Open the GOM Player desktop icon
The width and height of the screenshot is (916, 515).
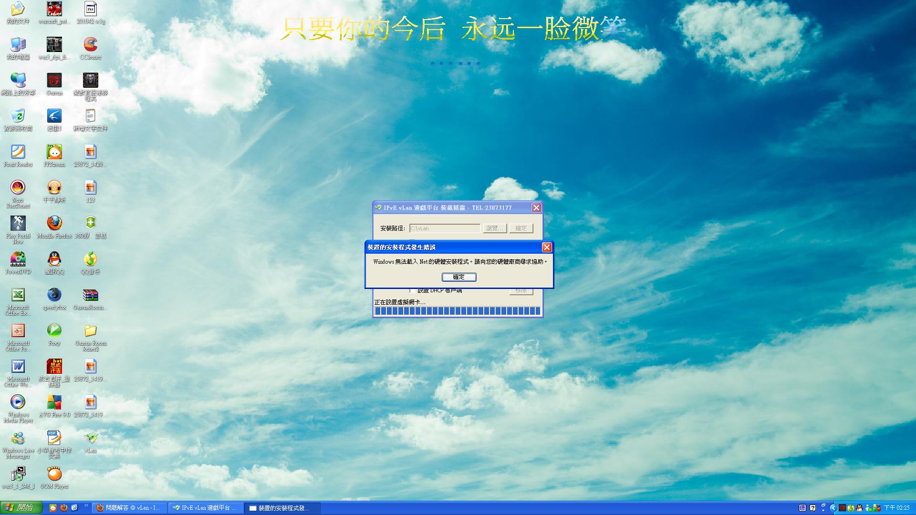(x=54, y=474)
